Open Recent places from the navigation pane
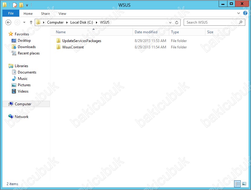This screenshot has height=190, width=251. coord(29,53)
